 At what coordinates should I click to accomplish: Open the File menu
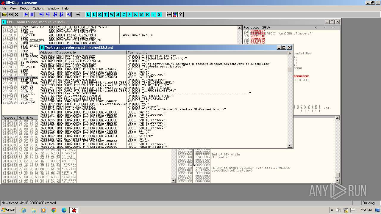[x=4, y=8]
